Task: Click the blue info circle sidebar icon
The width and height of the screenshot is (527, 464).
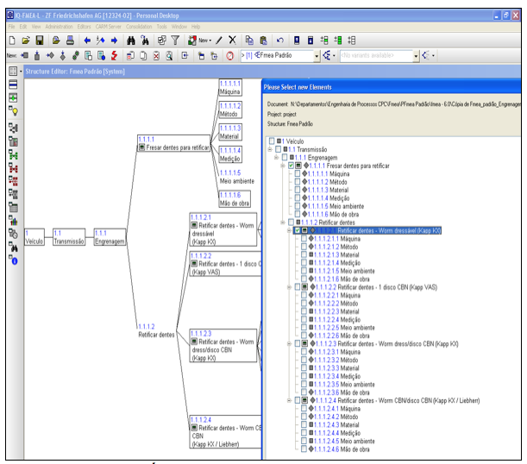Action: click(14, 260)
